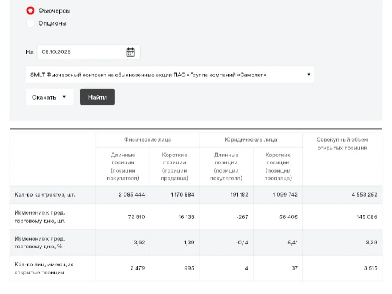Click the Юридические лица column header
This screenshot has height=294, width=392.
tap(251, 139)
